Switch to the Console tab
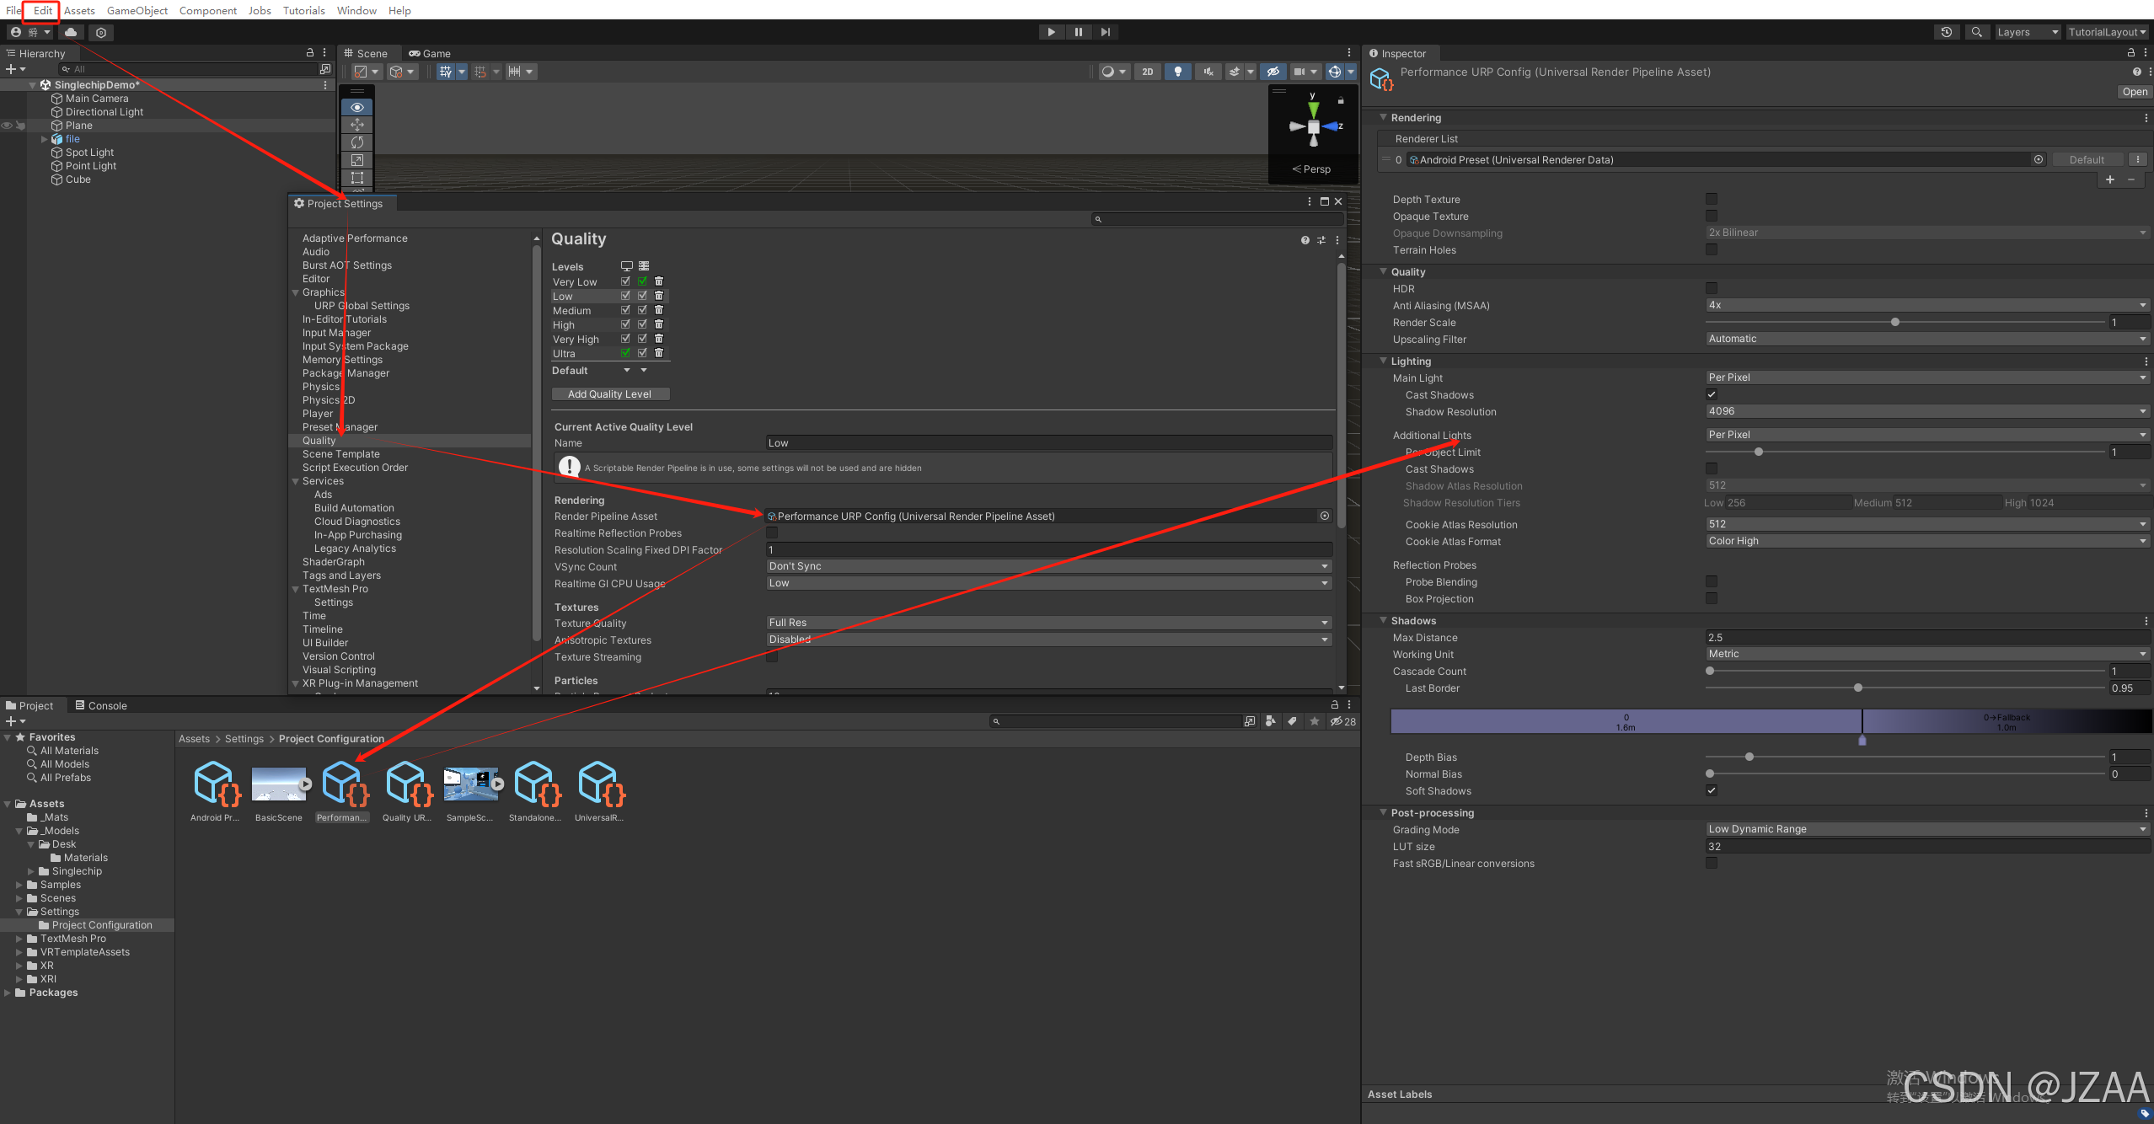Screen dimensions: 2154x1124 (x=101, y=705)
